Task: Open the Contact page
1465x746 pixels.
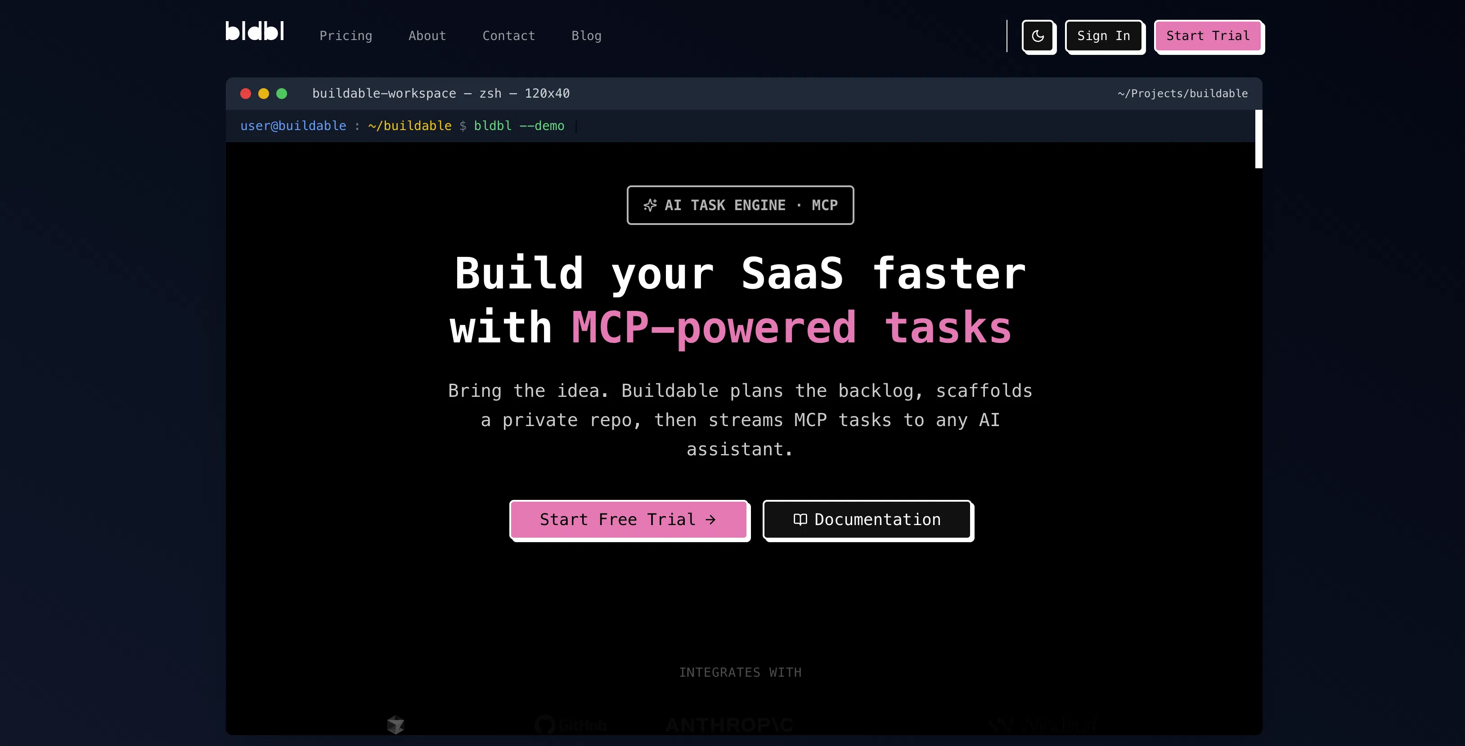Action: (508, 36)
